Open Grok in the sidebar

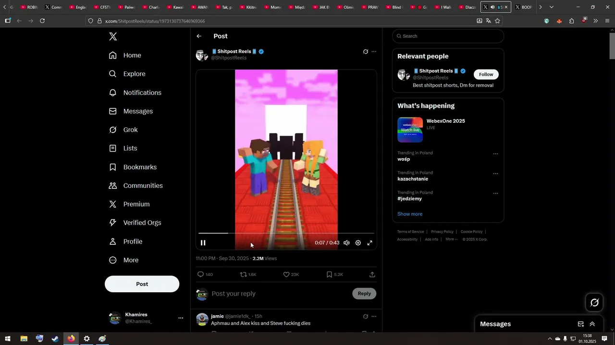123,130
